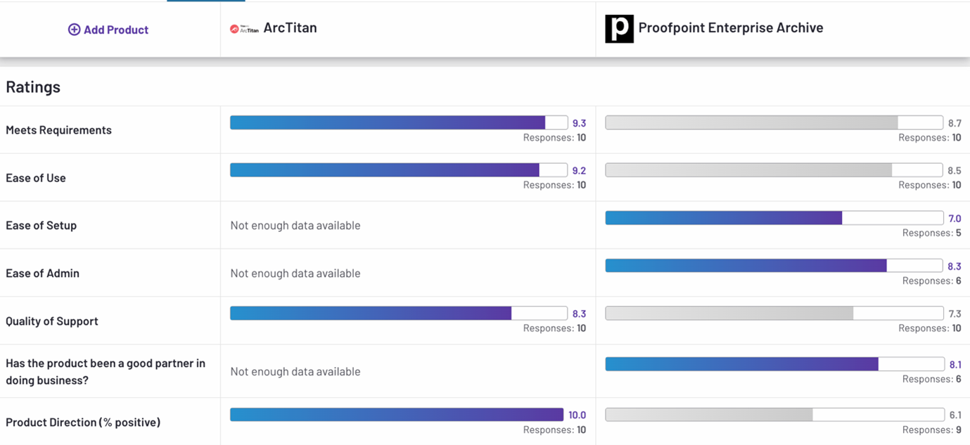Click ArcTitan's Meets Requirements rating bar
Image resolution: width=970 pixels, height=445 pixels.
[398, 122]
